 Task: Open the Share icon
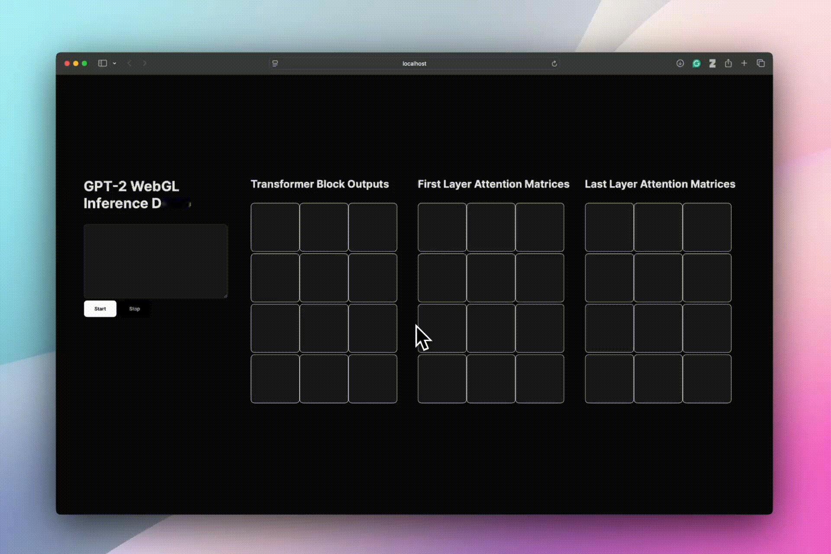[728, 63]
